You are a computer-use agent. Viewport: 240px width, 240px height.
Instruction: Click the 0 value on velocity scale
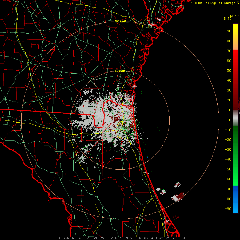pyautogui.click(x=230, y=120)
